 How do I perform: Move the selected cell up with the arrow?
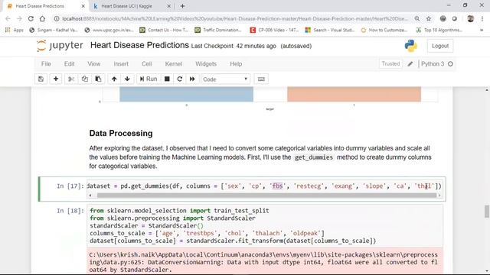tap(114, 79)
